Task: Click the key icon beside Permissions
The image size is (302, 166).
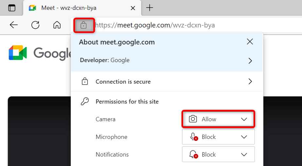Action: click(85, 102)
